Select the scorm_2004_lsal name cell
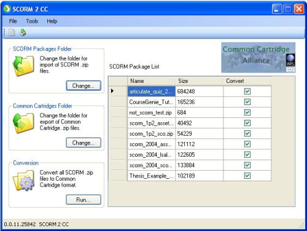This screenshot has height=231, width=307. tap(151, 155)
